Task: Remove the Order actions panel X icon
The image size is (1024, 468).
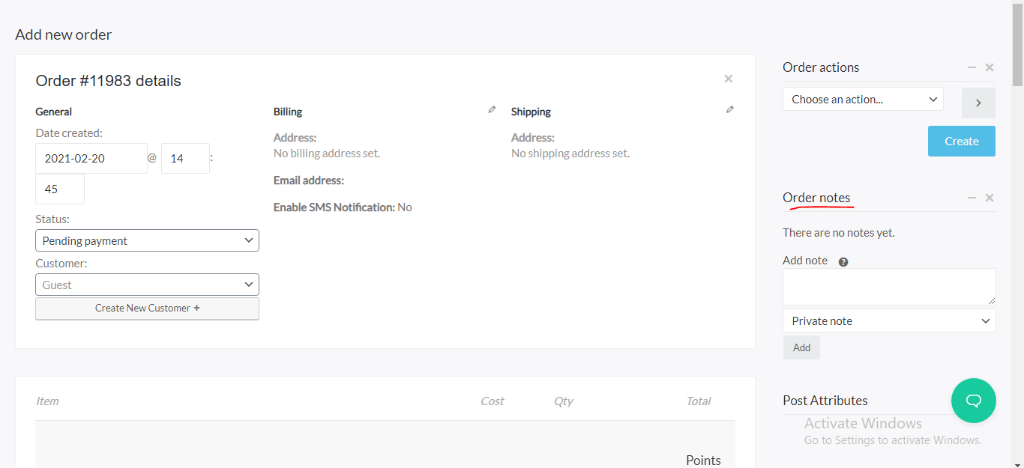Action: pyautogui.click(x=990, y=67)
